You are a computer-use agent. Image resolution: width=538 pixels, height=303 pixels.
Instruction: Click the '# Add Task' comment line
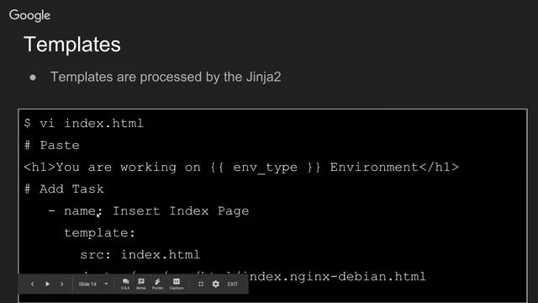[64, 189]
